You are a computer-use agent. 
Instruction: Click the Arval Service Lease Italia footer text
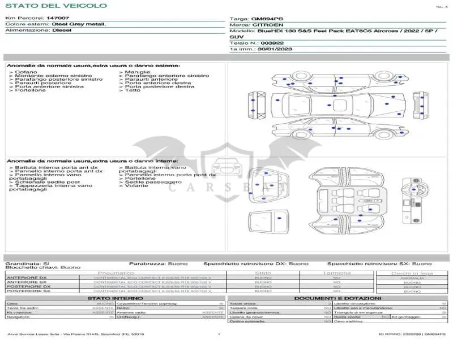[75, 334]
